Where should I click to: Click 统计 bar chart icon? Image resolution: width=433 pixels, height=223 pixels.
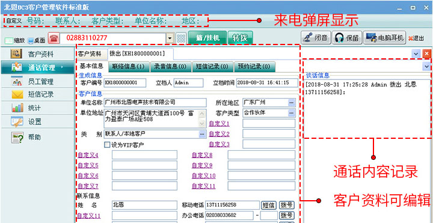click(17, 108)
